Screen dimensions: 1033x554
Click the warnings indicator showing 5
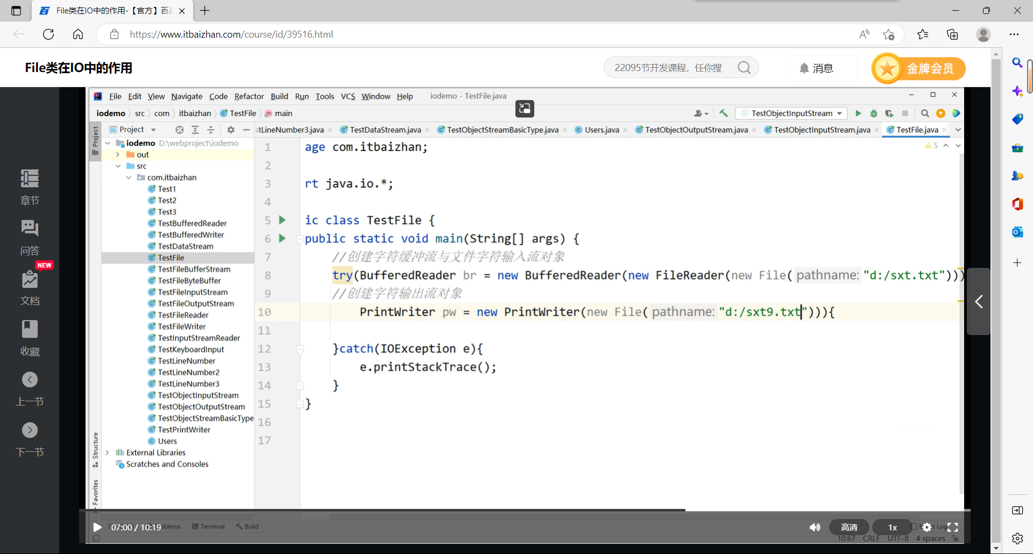tap(931, 146)
